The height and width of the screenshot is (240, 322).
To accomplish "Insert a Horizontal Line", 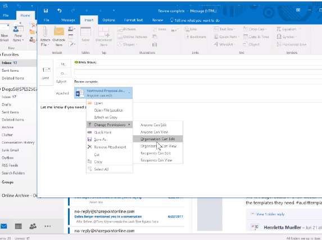I will click(292, 44).
